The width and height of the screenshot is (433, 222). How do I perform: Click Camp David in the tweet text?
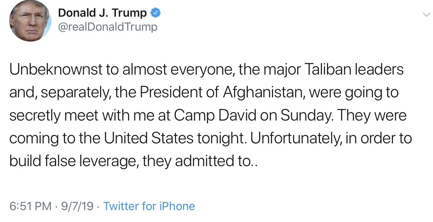point(215,115)
